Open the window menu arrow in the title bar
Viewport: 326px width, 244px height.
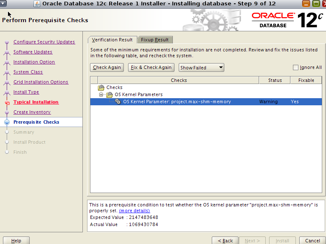click(x=3, y=3)
